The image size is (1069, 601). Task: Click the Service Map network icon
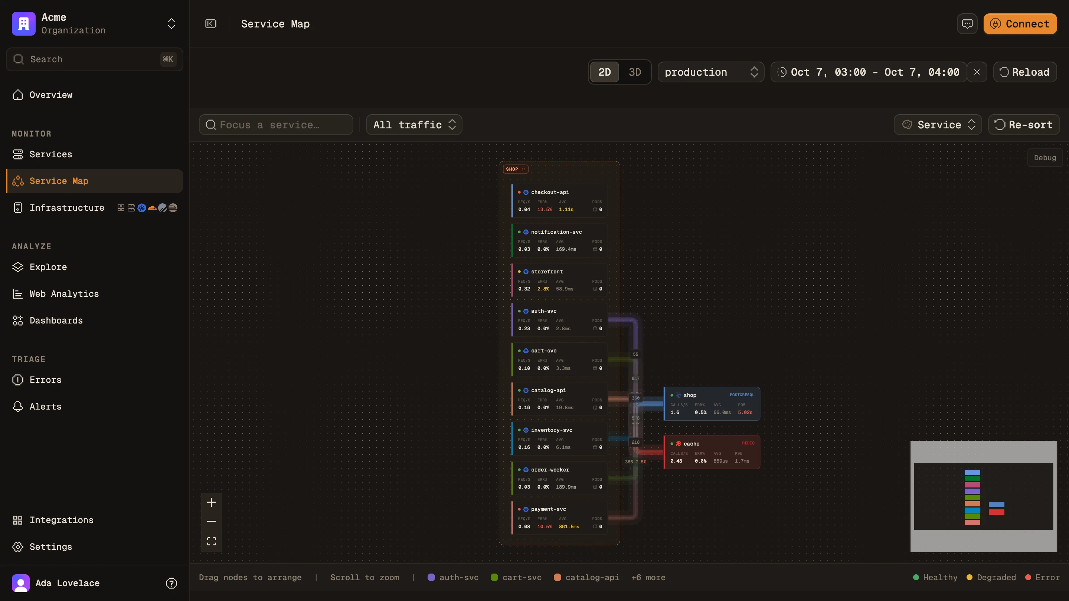click(x=18, y=181)
